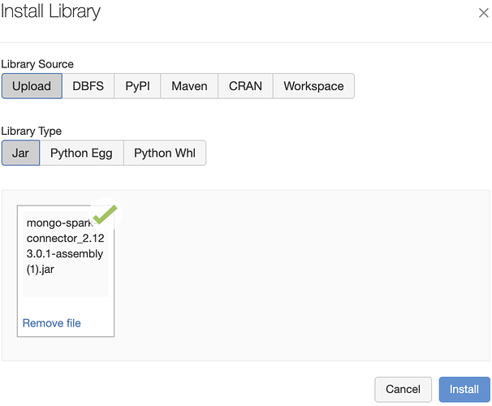
Task: Click the Install Library dialog title
Action: (50, 13)
